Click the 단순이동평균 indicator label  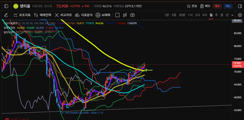(x=11, y=23)
